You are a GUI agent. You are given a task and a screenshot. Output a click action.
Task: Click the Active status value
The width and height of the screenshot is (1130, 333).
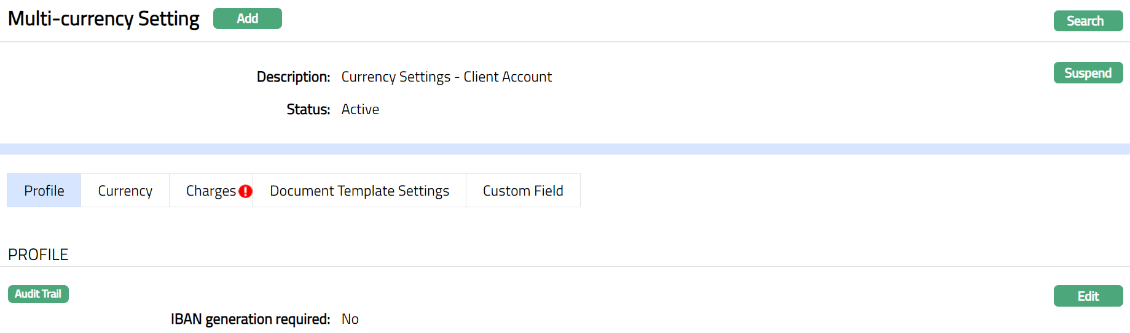pos(360,109)
